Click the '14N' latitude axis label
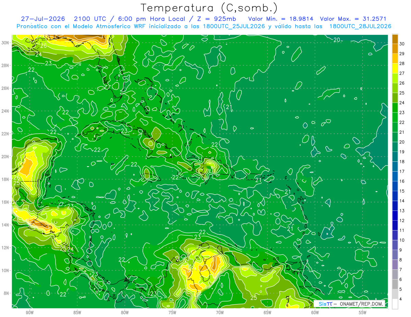Image resolution: width=411 pixels, height=317 pixels. [x=6, y=225]
